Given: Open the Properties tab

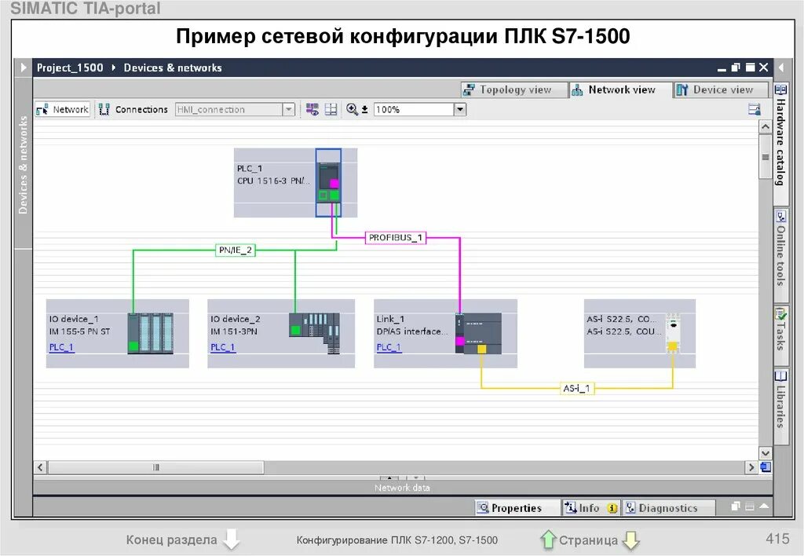Looking at the screenshot, I should (517, 508).
